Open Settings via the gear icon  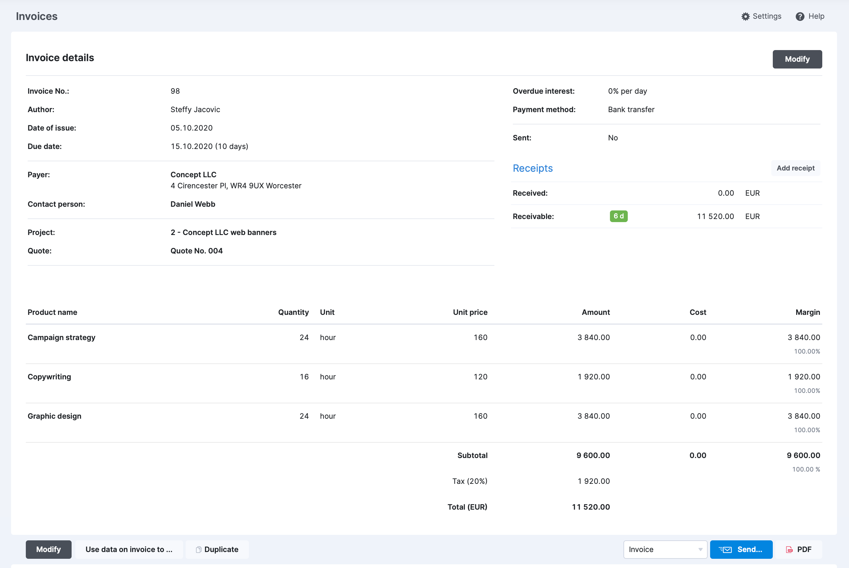[745, 16]
